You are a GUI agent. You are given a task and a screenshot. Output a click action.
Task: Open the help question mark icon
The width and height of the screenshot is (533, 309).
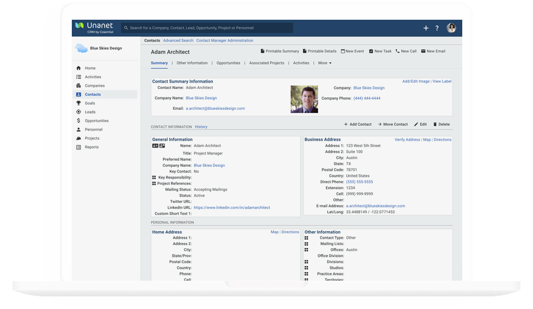coord(437,28)
